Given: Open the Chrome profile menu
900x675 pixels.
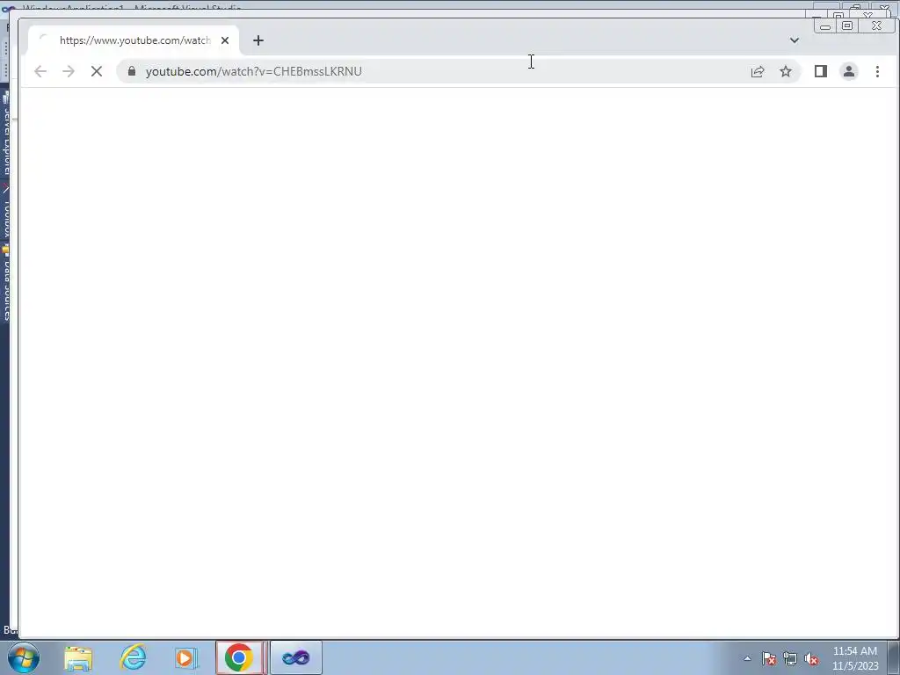Looking at the screenshot, I should tap(849, 71).
